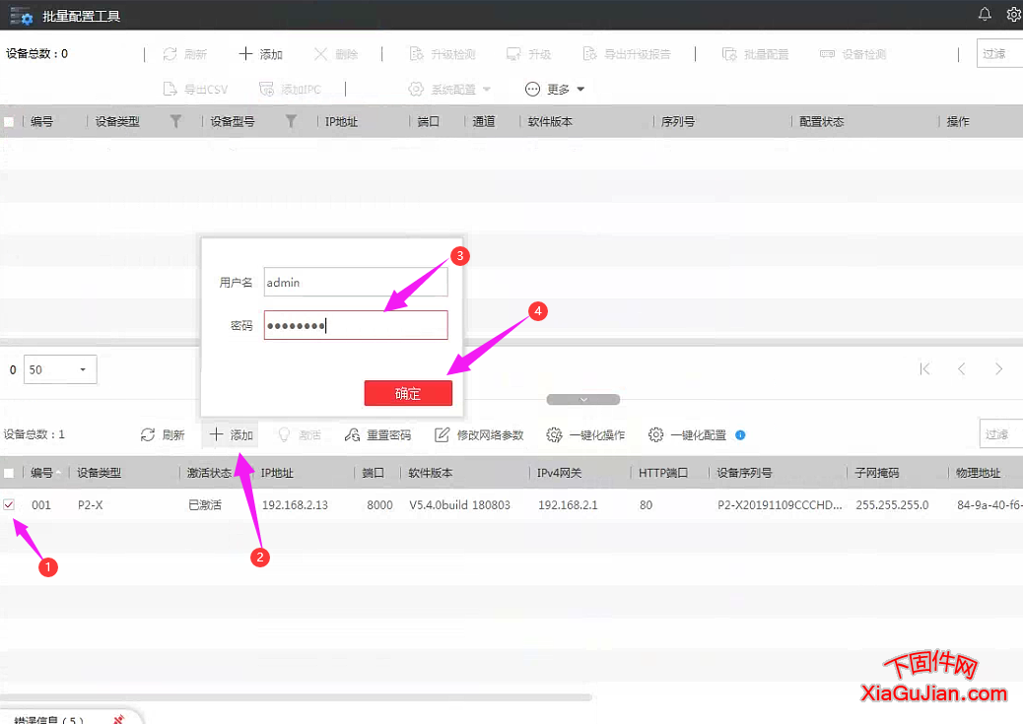
Task: Open page size 50 dropdown
Action: click(x=60, y=369)
